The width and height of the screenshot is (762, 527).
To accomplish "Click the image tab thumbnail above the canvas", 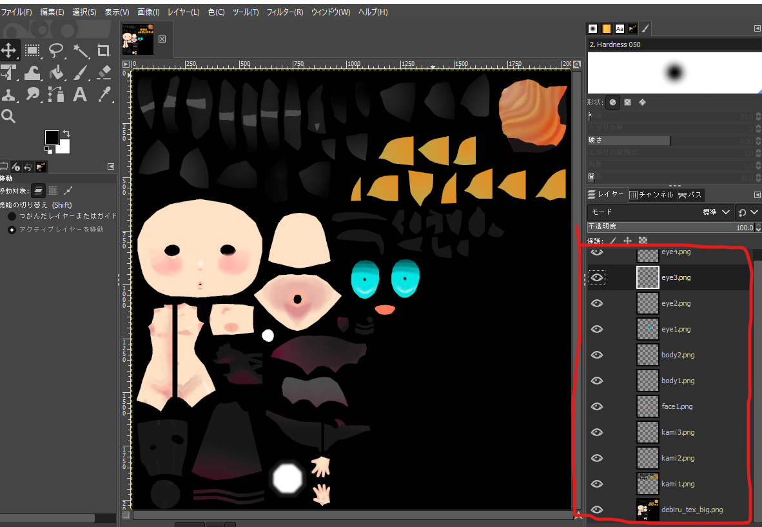I will coord(138,39).
